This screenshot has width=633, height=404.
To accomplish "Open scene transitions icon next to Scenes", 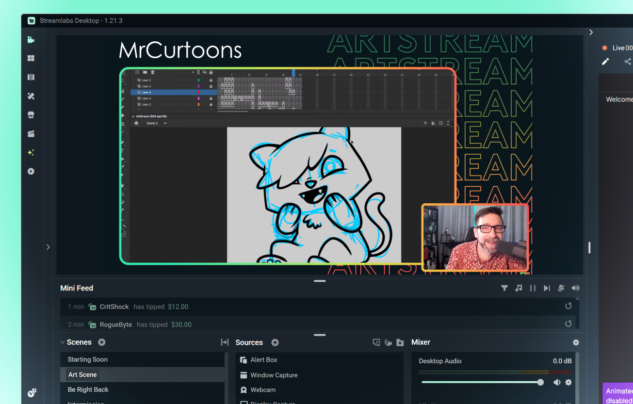I will [225, 342].
